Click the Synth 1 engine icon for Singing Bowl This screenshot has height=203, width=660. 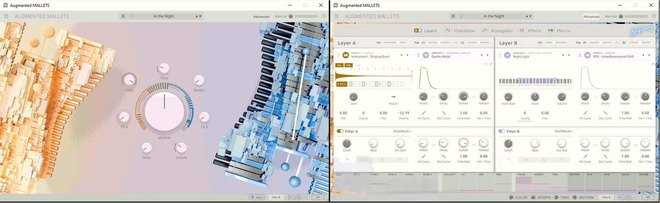coord(346,55)
